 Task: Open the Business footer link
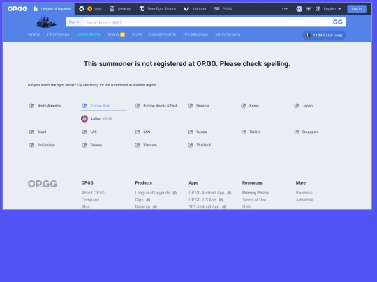click(x=304, y=193)
